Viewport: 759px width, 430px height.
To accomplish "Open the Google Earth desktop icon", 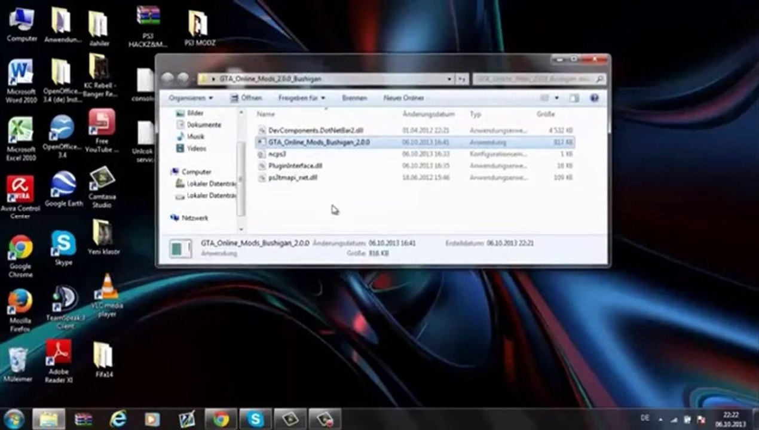I will (x=63, y=185).
